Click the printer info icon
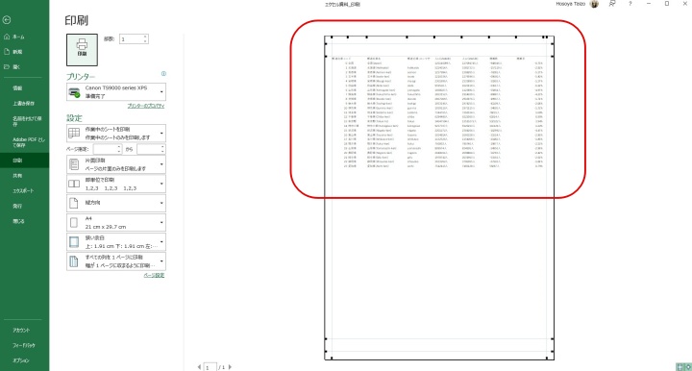This screenshot has width=692, height=371. [163, 74]
